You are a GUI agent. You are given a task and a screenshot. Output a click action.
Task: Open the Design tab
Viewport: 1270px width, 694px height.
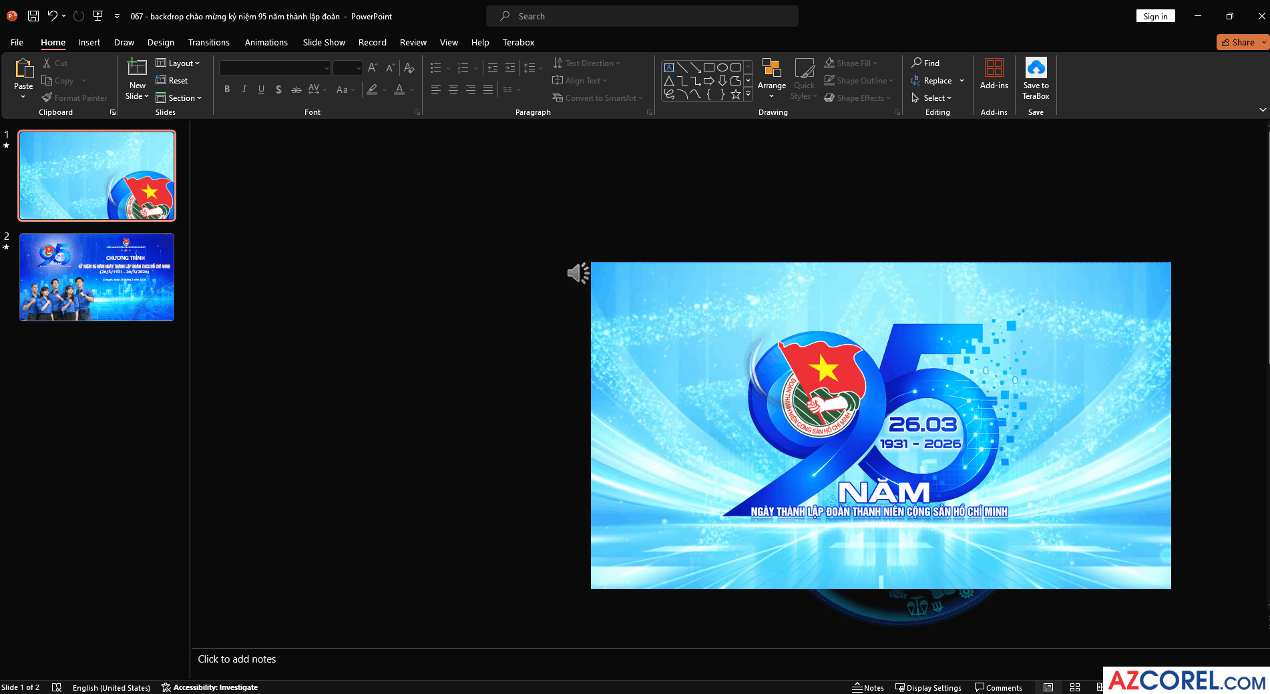pyautogui.click(x=160, y=42)
